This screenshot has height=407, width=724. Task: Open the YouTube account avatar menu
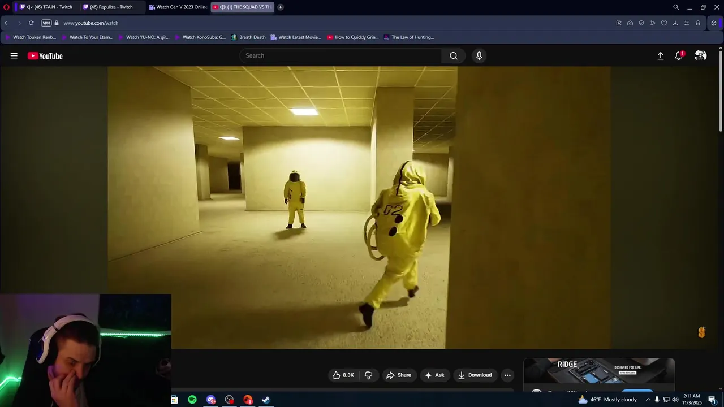point(700,55)
